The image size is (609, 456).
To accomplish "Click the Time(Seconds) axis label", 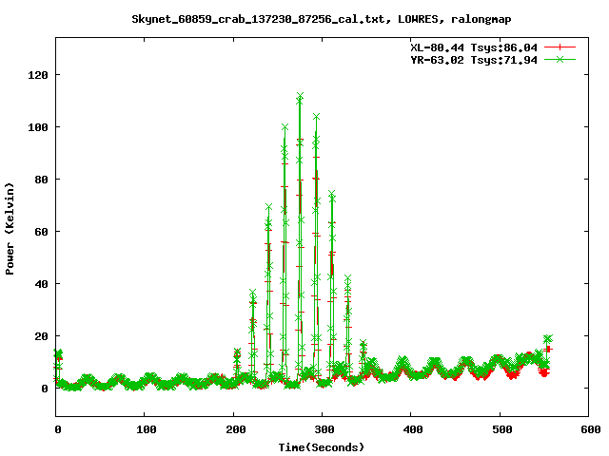I will [x=322, y=447].
